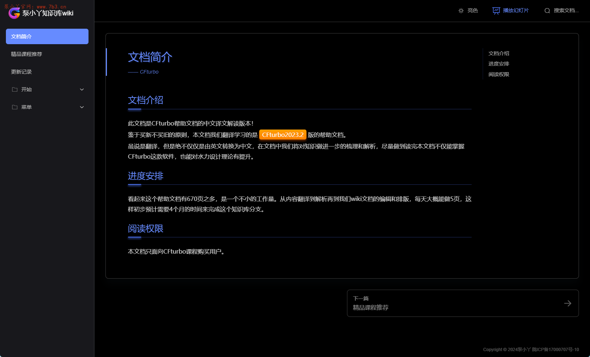Click the Copyright © 2024泵小丫 footer text
This screenshot has height=357, width=590.
tap(507, 350)
